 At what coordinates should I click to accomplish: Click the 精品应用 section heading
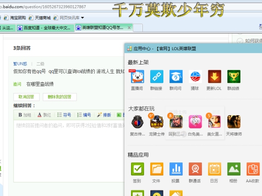(x=138, y=155)
